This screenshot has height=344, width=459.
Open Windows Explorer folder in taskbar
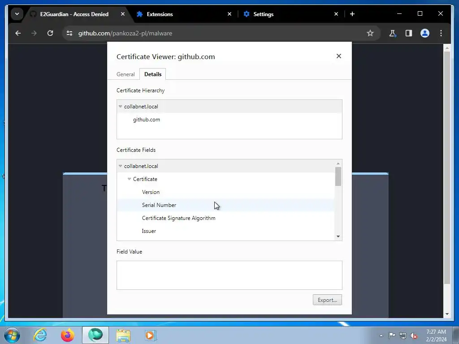(x=123, y=335)
